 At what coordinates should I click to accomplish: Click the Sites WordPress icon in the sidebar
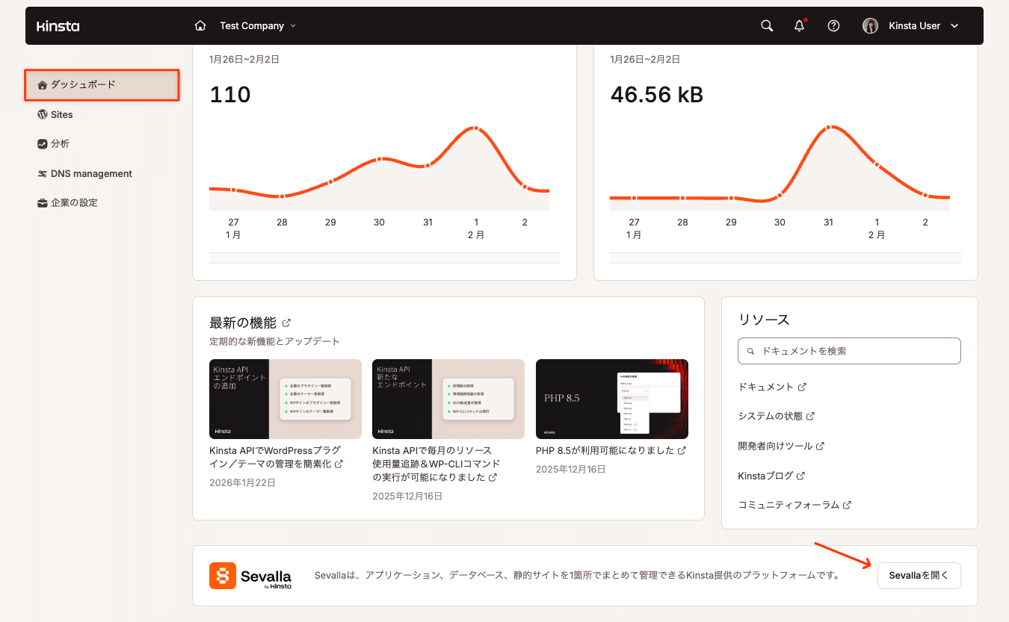43,114
